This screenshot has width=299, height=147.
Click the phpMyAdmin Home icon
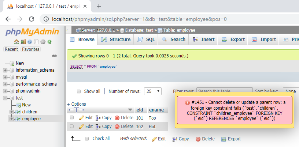16,42
